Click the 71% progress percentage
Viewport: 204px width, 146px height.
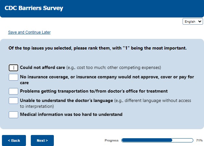pos(199,140)
